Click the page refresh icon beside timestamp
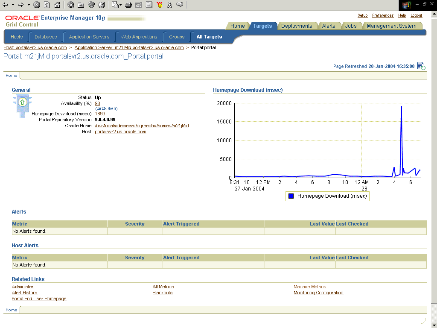The height and width of the screenshot is (328, 437). 421,66
